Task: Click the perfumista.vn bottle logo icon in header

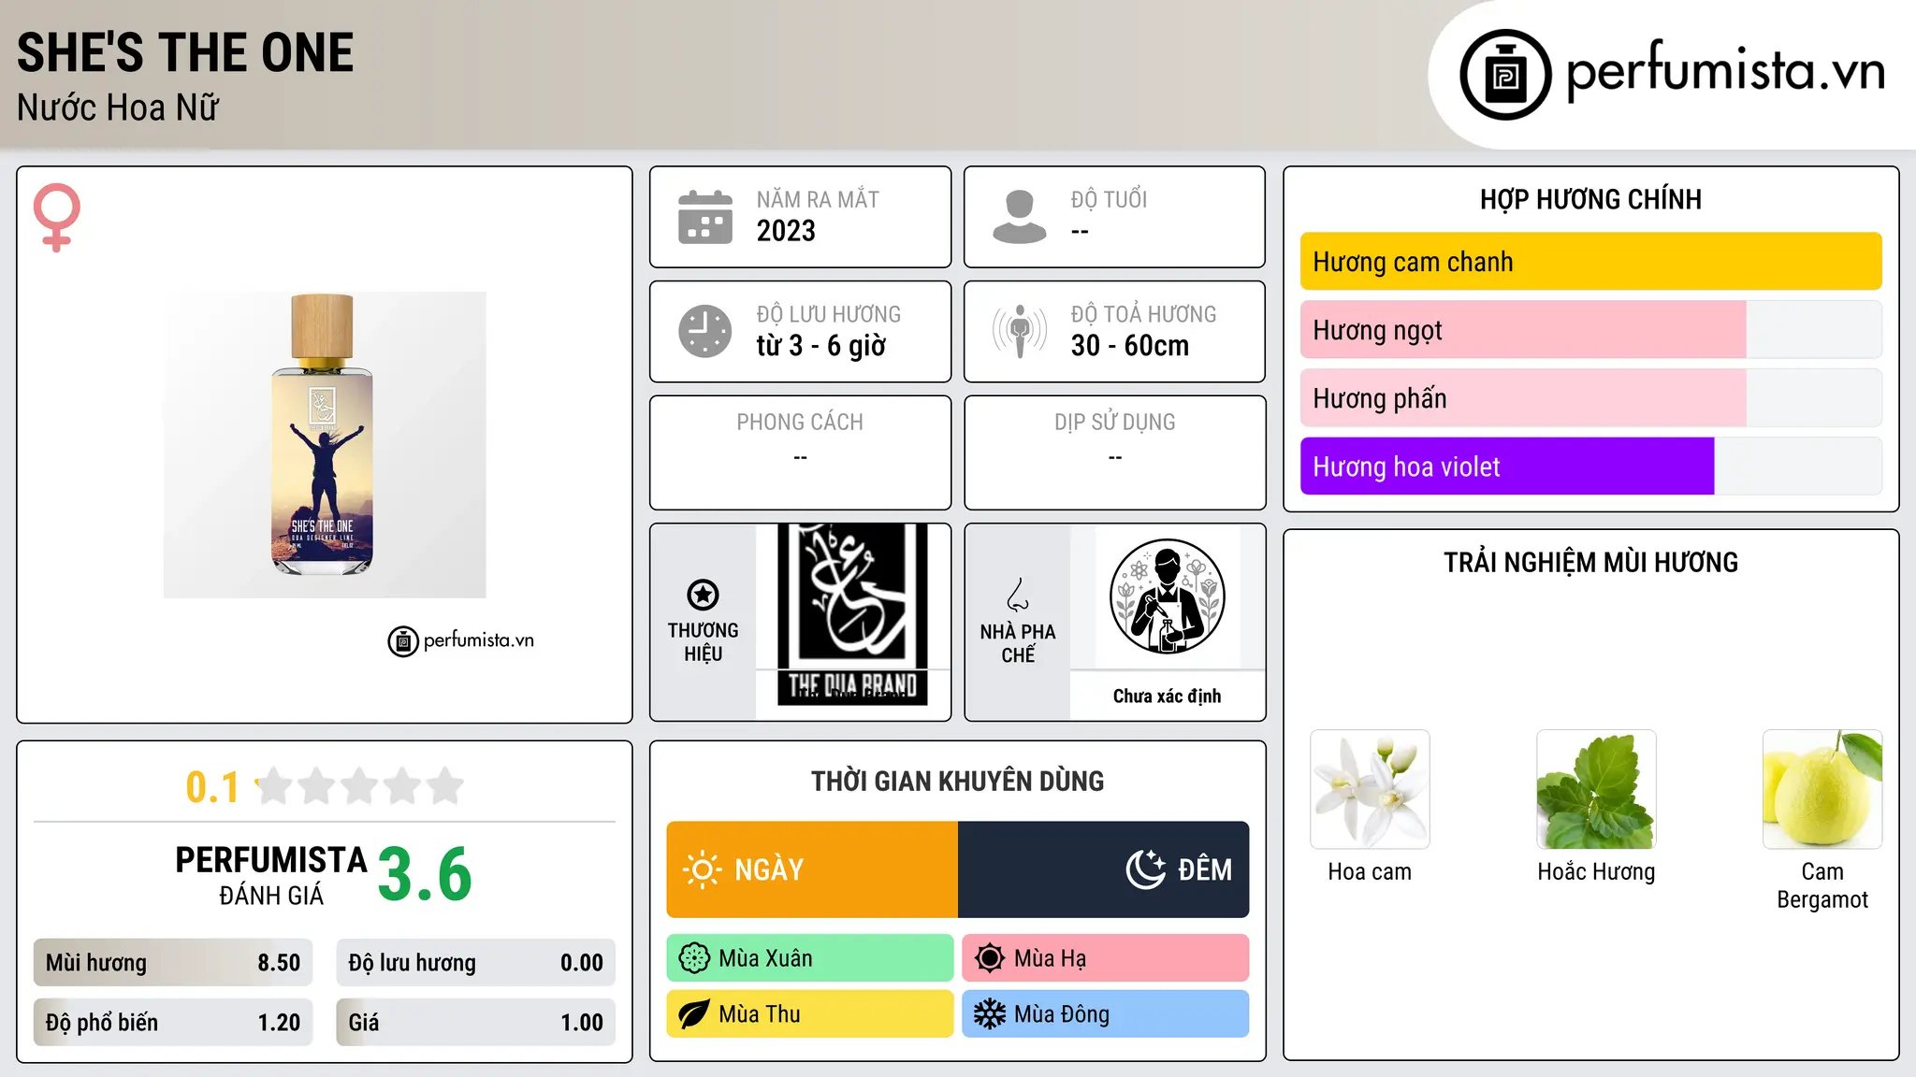Action: pyautogui.click(x=1505, y=75)
